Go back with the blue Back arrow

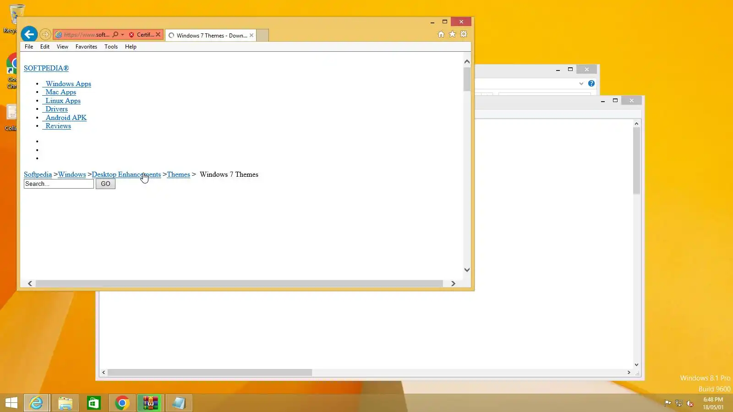(x=29, y=34)
